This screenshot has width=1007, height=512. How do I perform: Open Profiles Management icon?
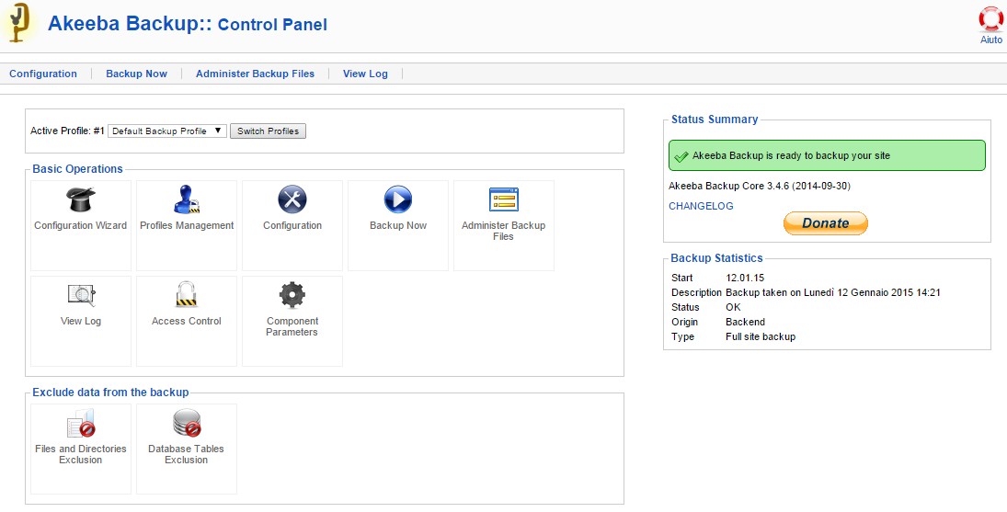(187, 200)
